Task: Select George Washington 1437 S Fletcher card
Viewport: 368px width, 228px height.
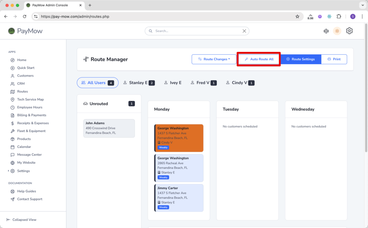Action: pyautogui.click(x=179, y=138)
